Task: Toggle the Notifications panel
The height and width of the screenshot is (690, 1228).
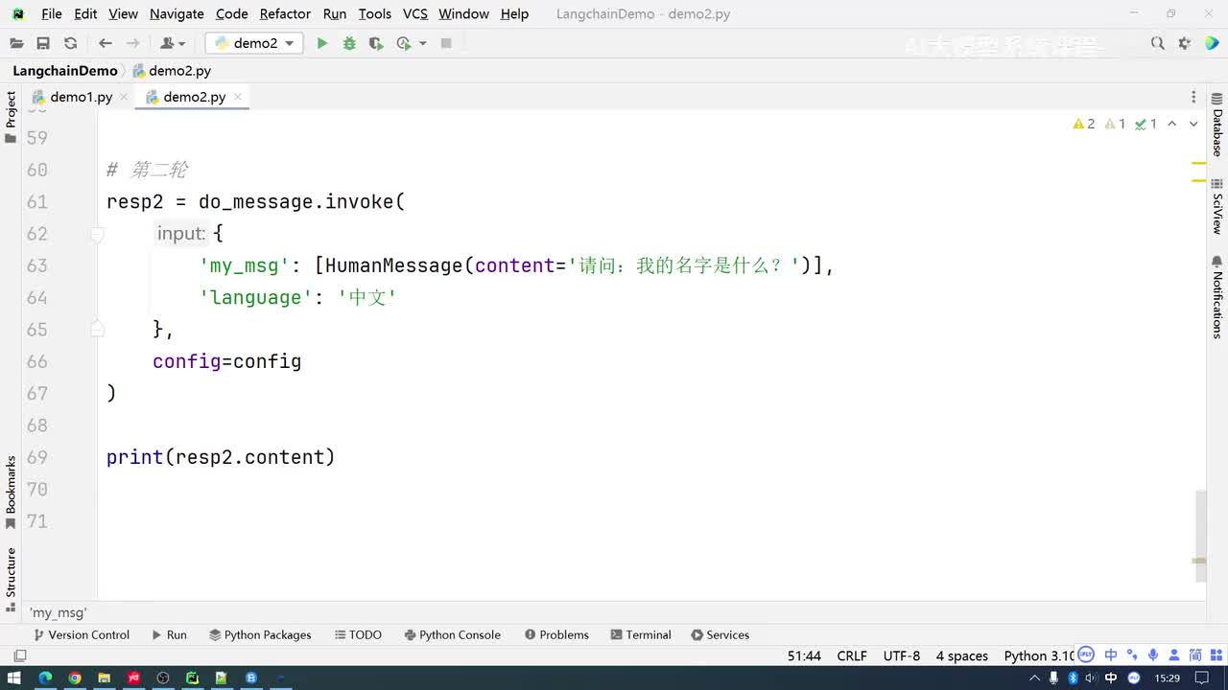Action: [1216, 296]
